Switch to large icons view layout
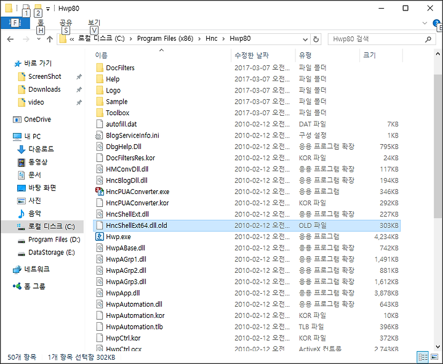 click(434, 357)
